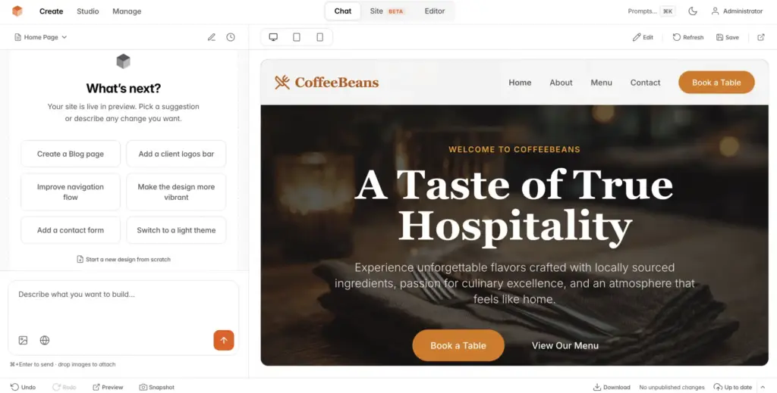777x393 pixels.
Task: Open the history clock icon
Action: [231, 37]
